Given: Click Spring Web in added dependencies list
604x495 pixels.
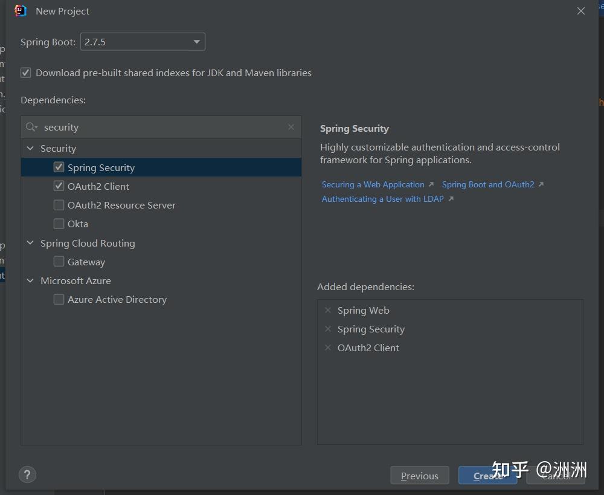Looking at the screenshot, I should point(363,310).
